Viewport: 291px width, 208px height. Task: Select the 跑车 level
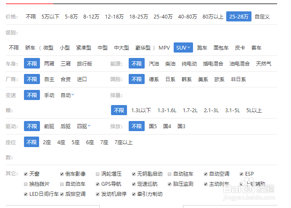pyautogui.click(x=202, y=48)
